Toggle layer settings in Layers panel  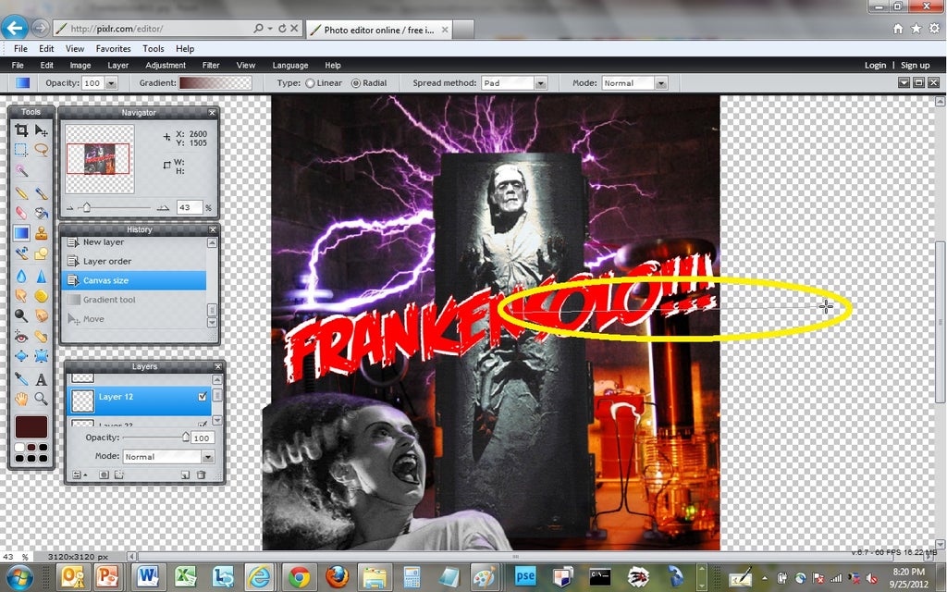click(78, 475)
